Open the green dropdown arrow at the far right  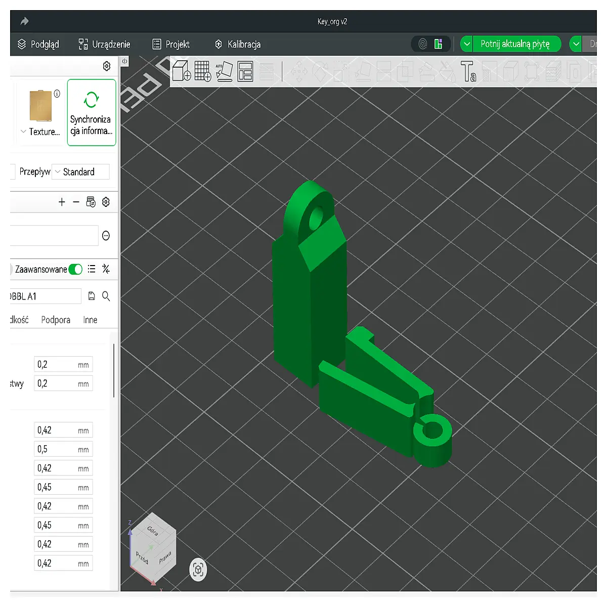pos(576,44)
